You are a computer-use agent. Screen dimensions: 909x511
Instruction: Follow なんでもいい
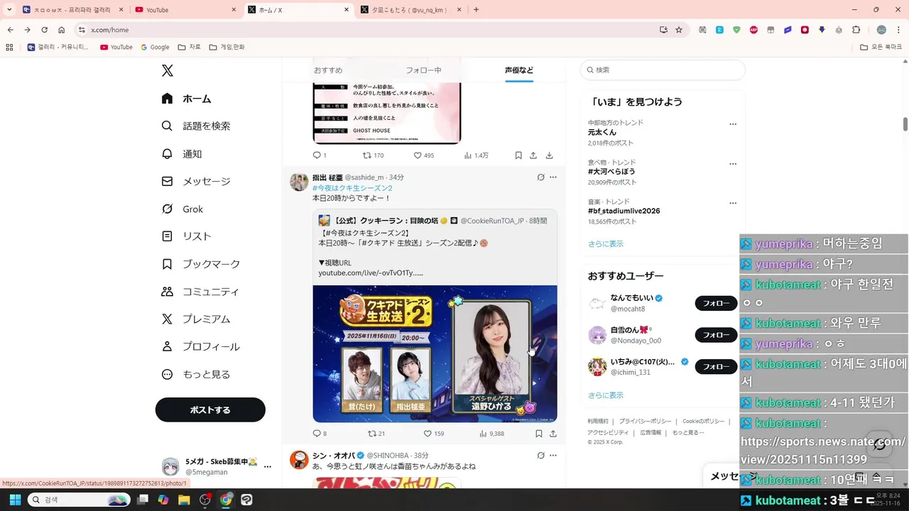[716, 304]
